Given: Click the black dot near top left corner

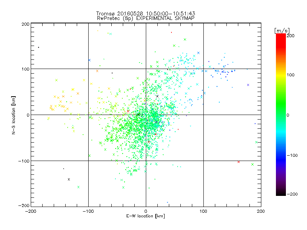Looking at the screenshot, I should [x=39, y=47].
